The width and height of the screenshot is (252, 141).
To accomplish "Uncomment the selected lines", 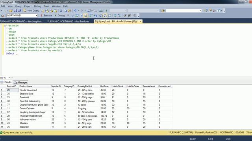I will tap(119, 16).
